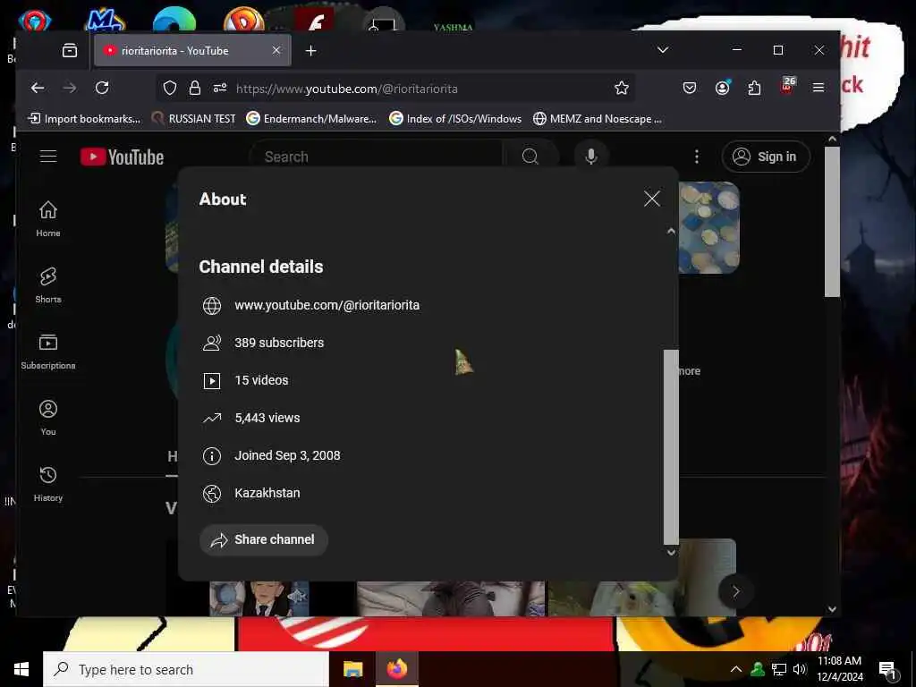Viewport: 916px width, 687px height.
Task: Open Windows Start menu
Action: pos(21,669)
